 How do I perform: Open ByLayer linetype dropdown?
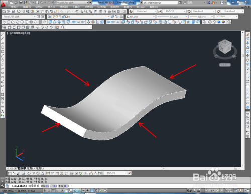click(x=172, y=17)
